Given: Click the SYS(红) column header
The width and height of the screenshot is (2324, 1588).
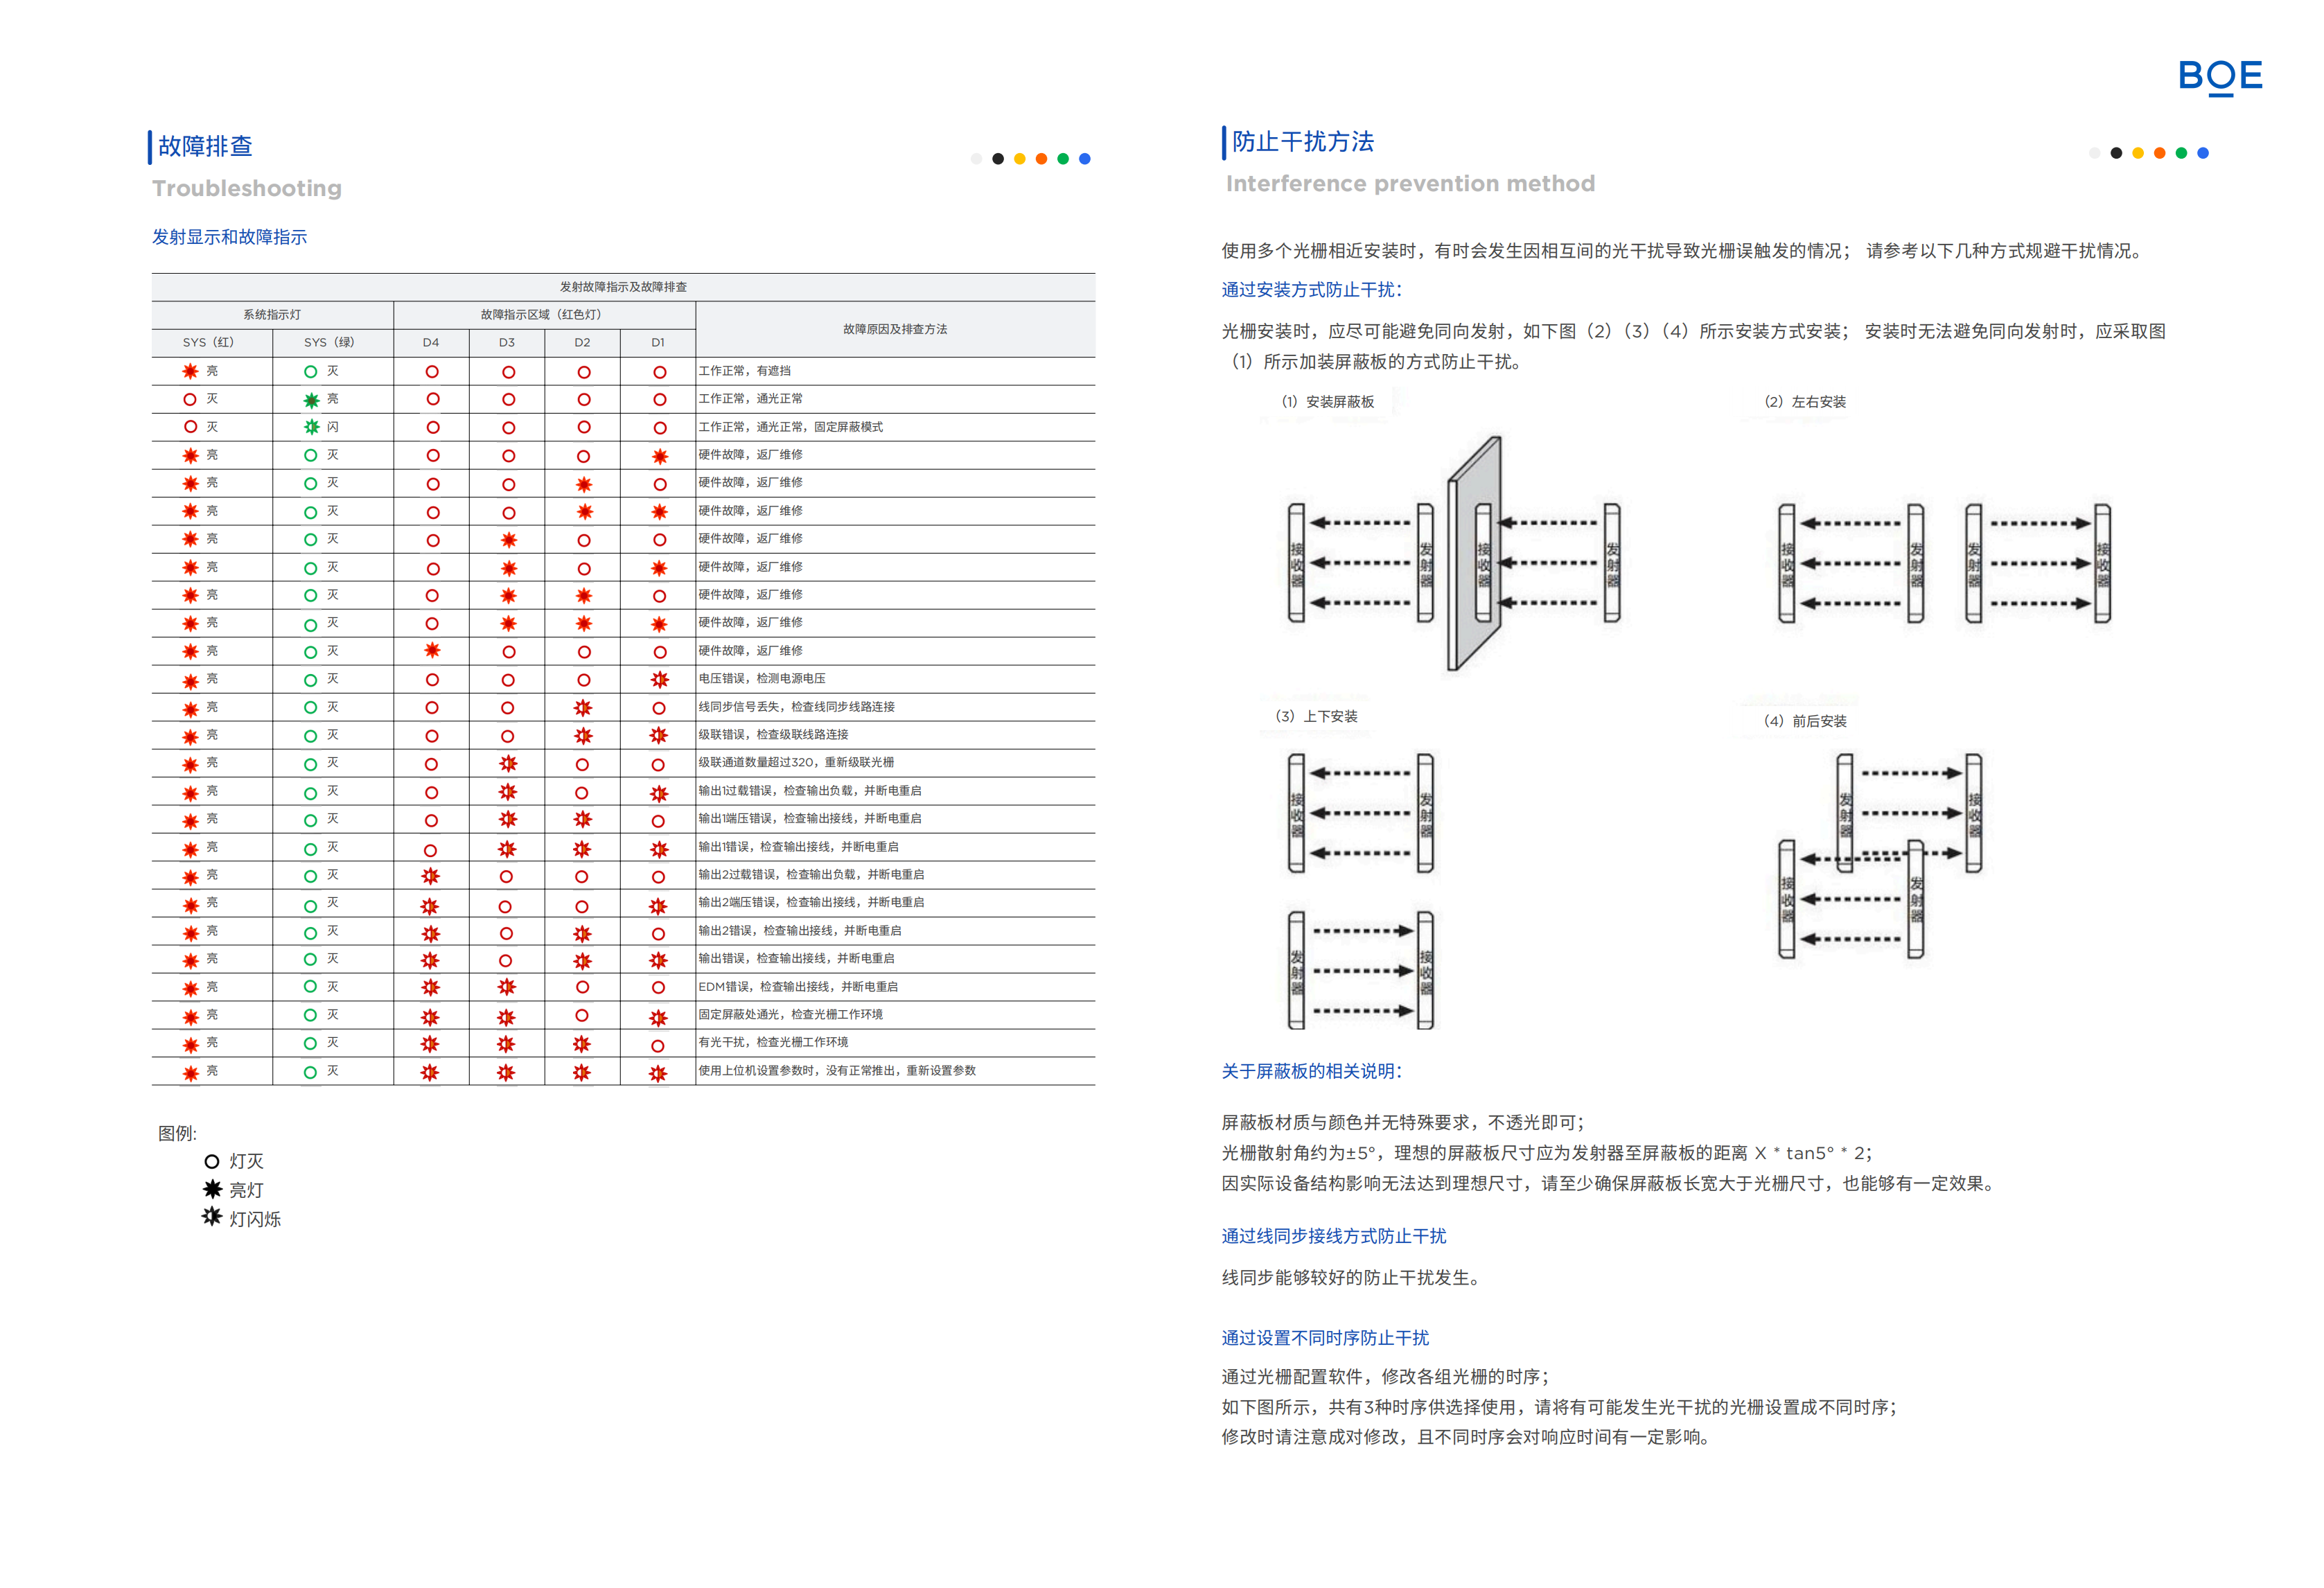Looking at the screenshot, I should tap(208, 342).
